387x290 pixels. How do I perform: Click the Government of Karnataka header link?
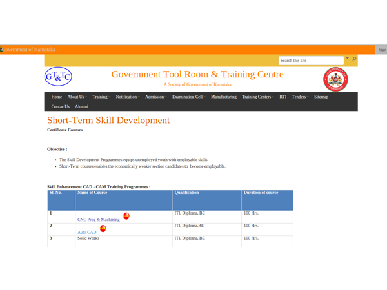28,50
